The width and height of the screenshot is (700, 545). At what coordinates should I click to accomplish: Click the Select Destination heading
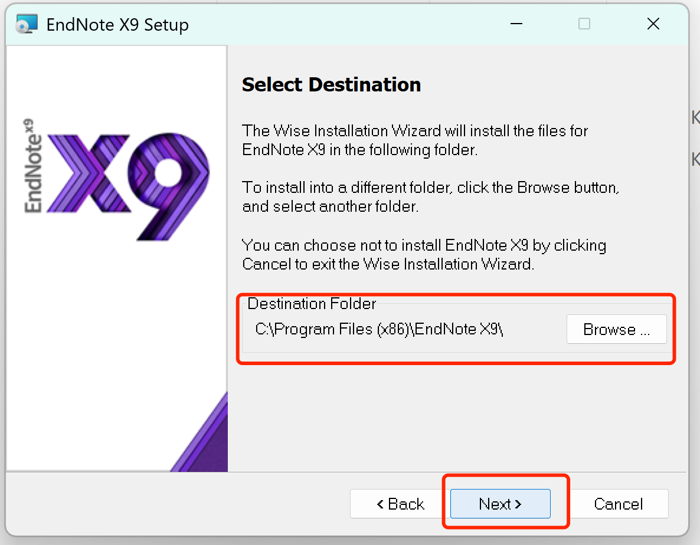[x=331, y=84]
